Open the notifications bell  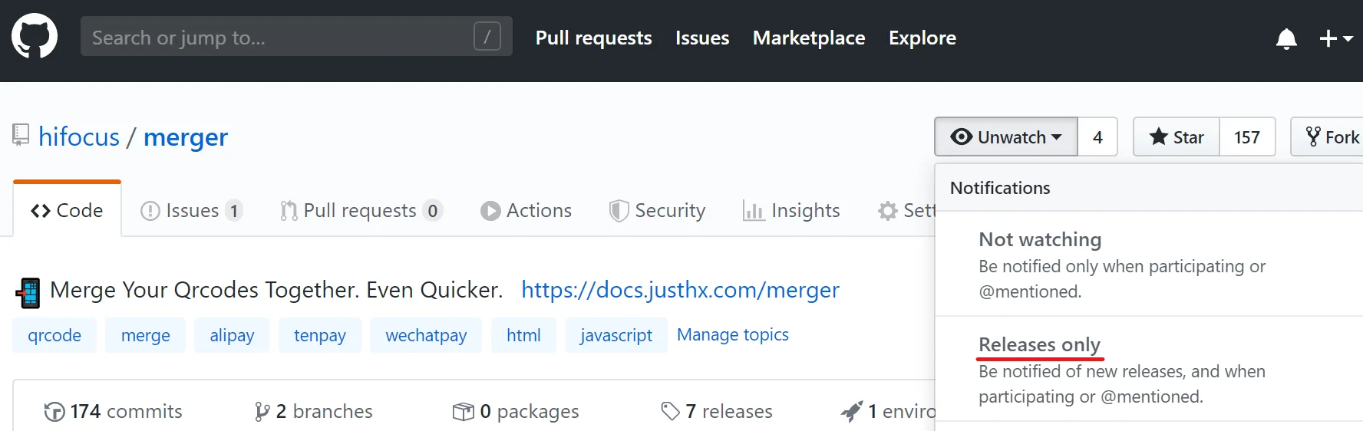[x=1286, y=38]
